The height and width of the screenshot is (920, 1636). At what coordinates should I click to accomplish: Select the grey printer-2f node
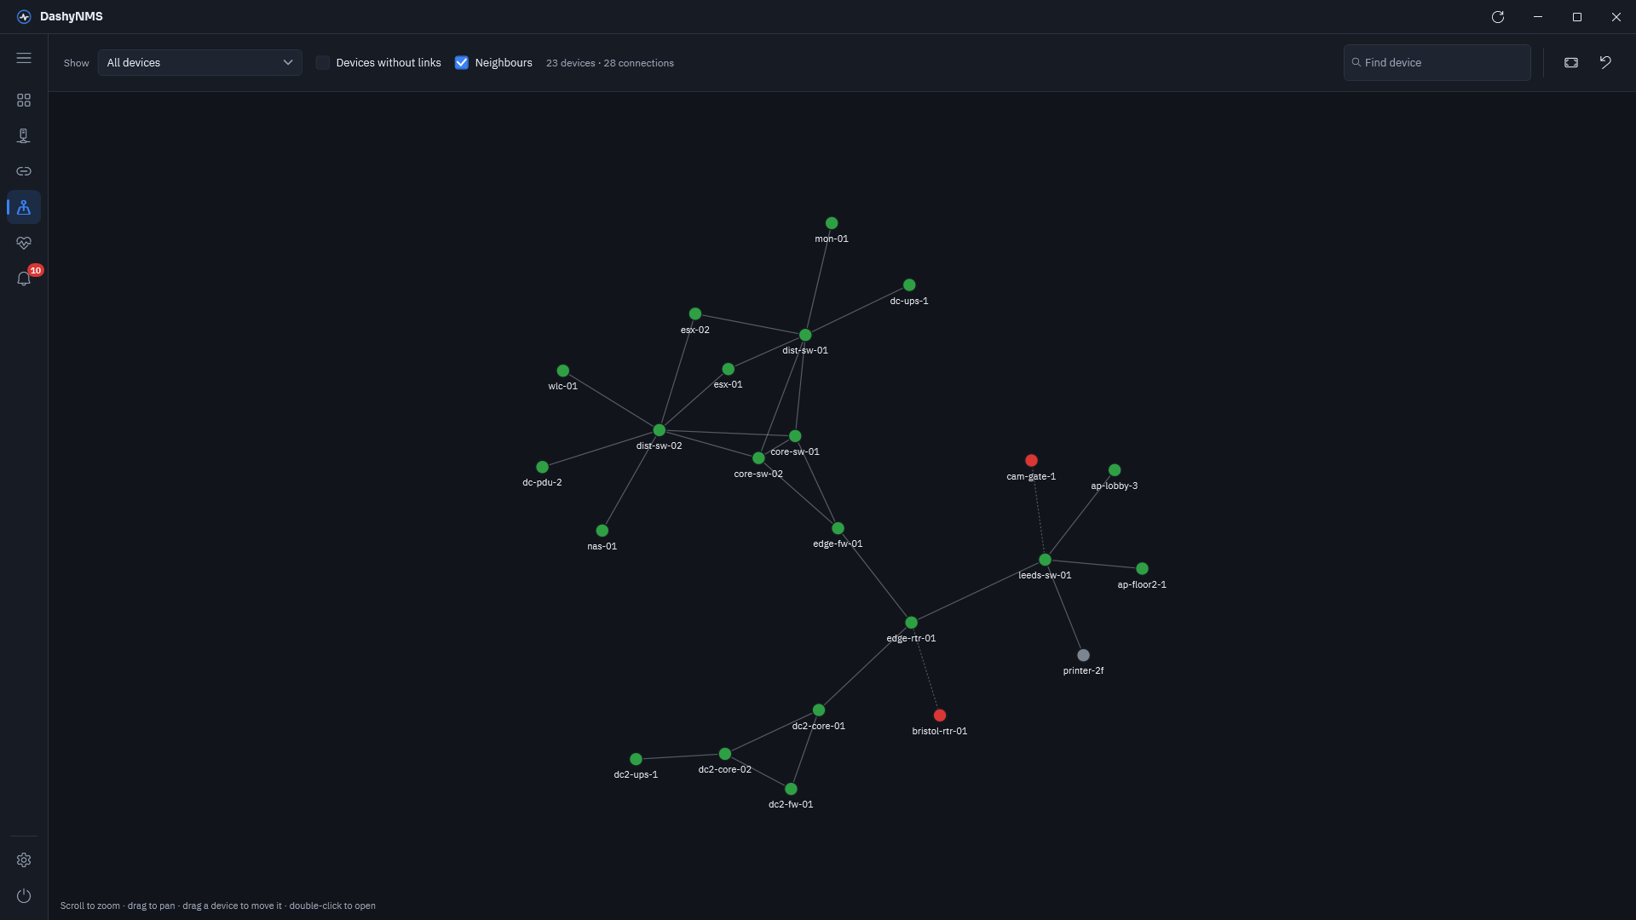[x=1083, y=655]
